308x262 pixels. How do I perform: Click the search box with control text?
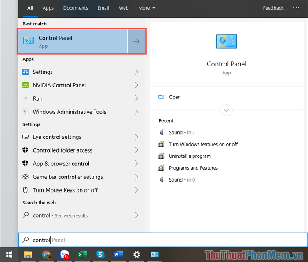click(x=163, y=240)
